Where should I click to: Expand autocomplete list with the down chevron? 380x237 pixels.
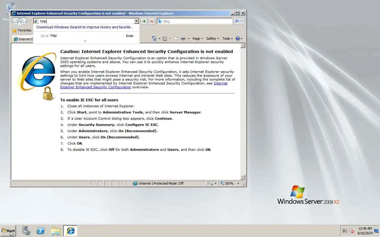click(85, 41)
